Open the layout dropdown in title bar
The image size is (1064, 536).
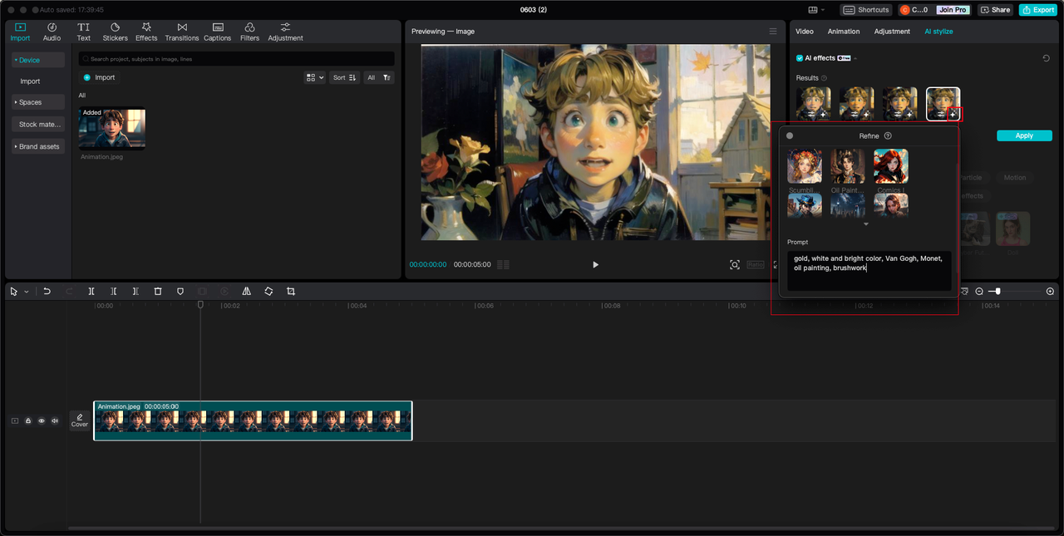816,10
